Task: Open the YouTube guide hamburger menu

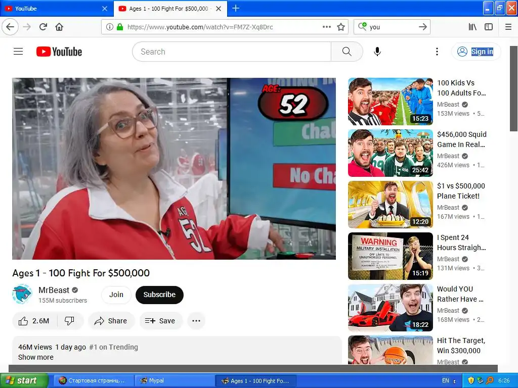Action: point(18,52)
